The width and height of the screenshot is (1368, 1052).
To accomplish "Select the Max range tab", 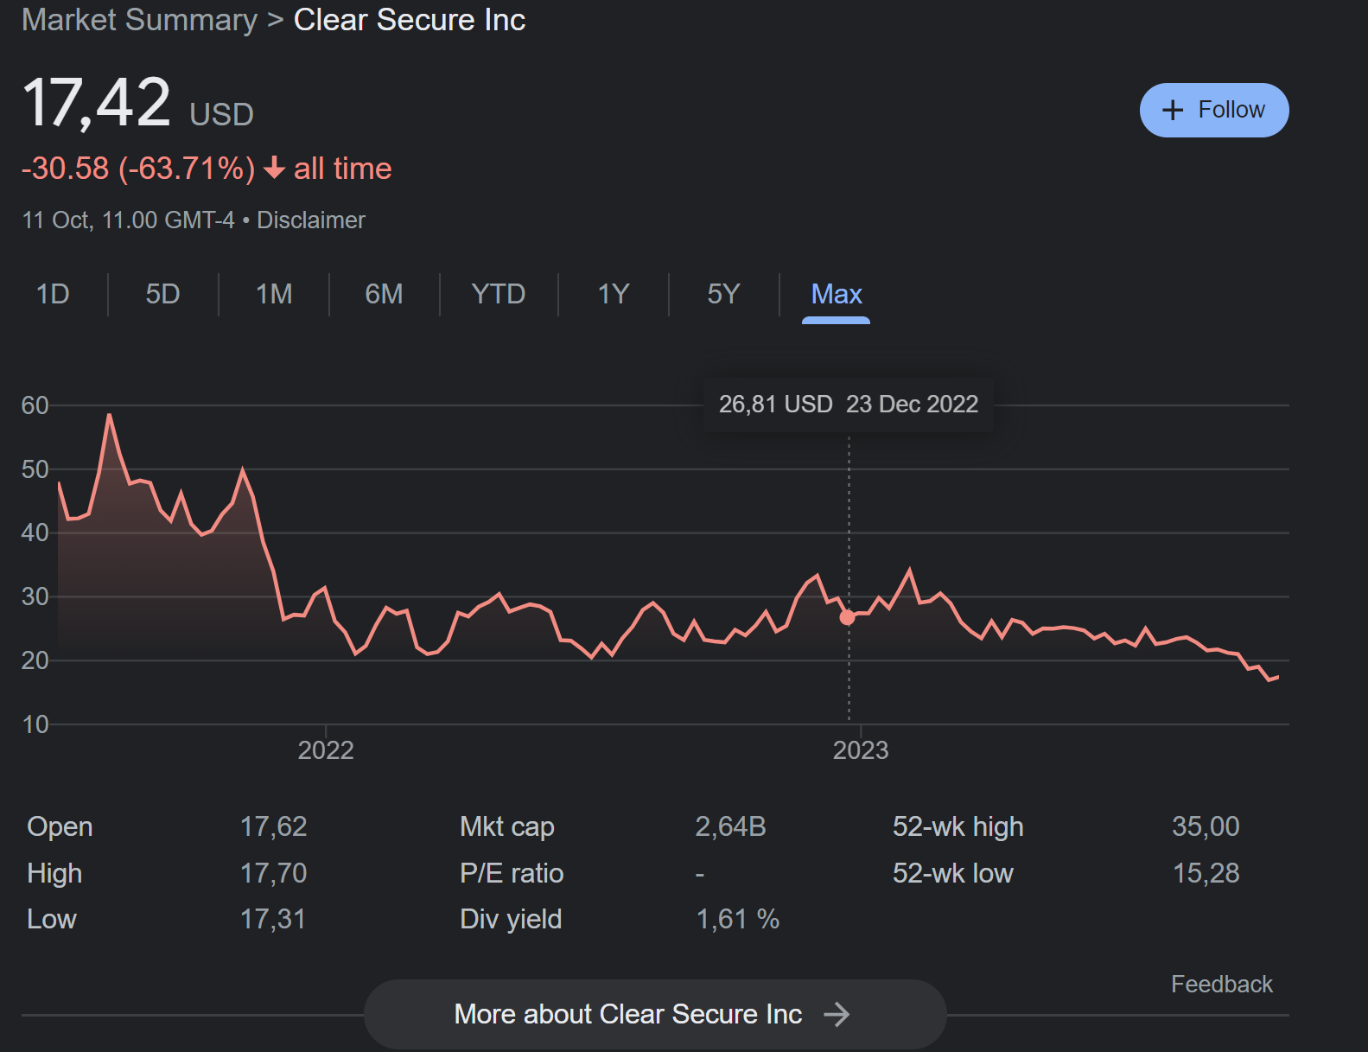I will (x=837, y=294).
